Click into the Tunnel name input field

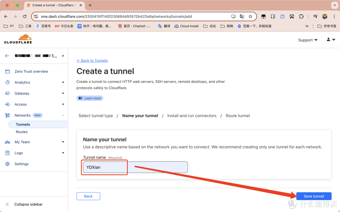[x=135, y=167]
